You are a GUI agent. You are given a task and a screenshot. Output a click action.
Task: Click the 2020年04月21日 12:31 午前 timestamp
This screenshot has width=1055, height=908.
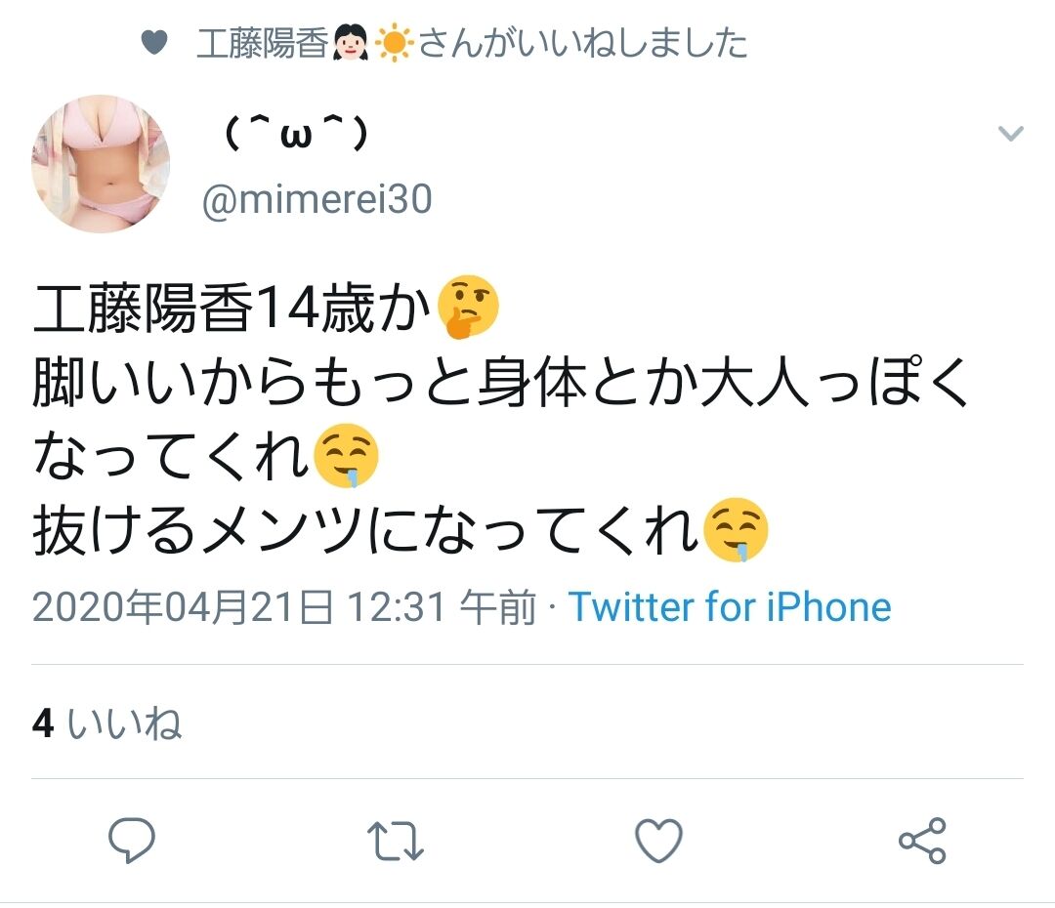[284, 606]
